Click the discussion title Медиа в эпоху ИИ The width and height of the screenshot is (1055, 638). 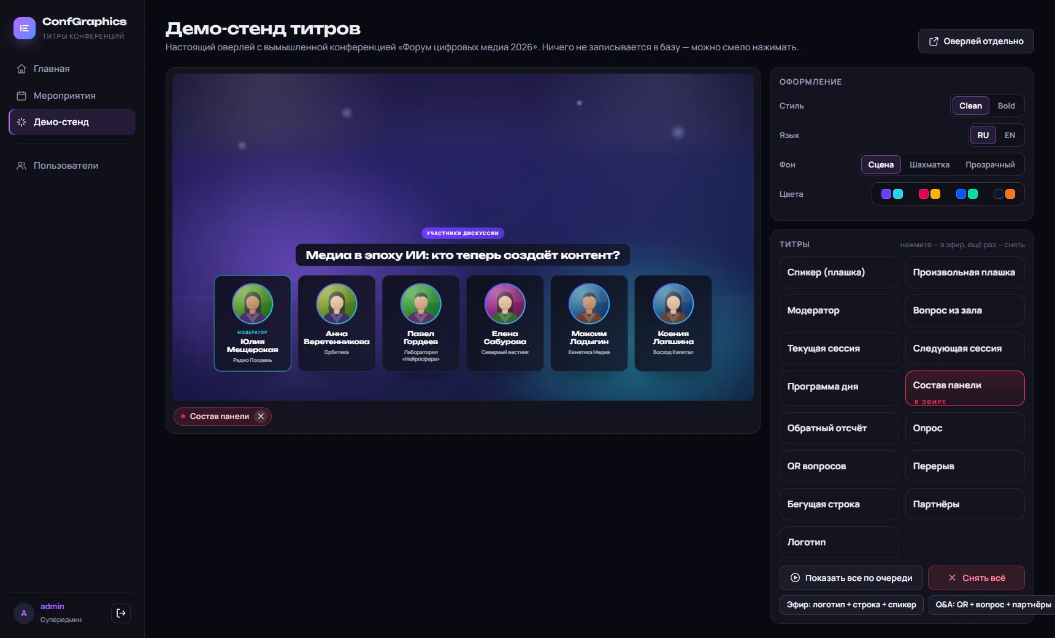click(462, 255)
